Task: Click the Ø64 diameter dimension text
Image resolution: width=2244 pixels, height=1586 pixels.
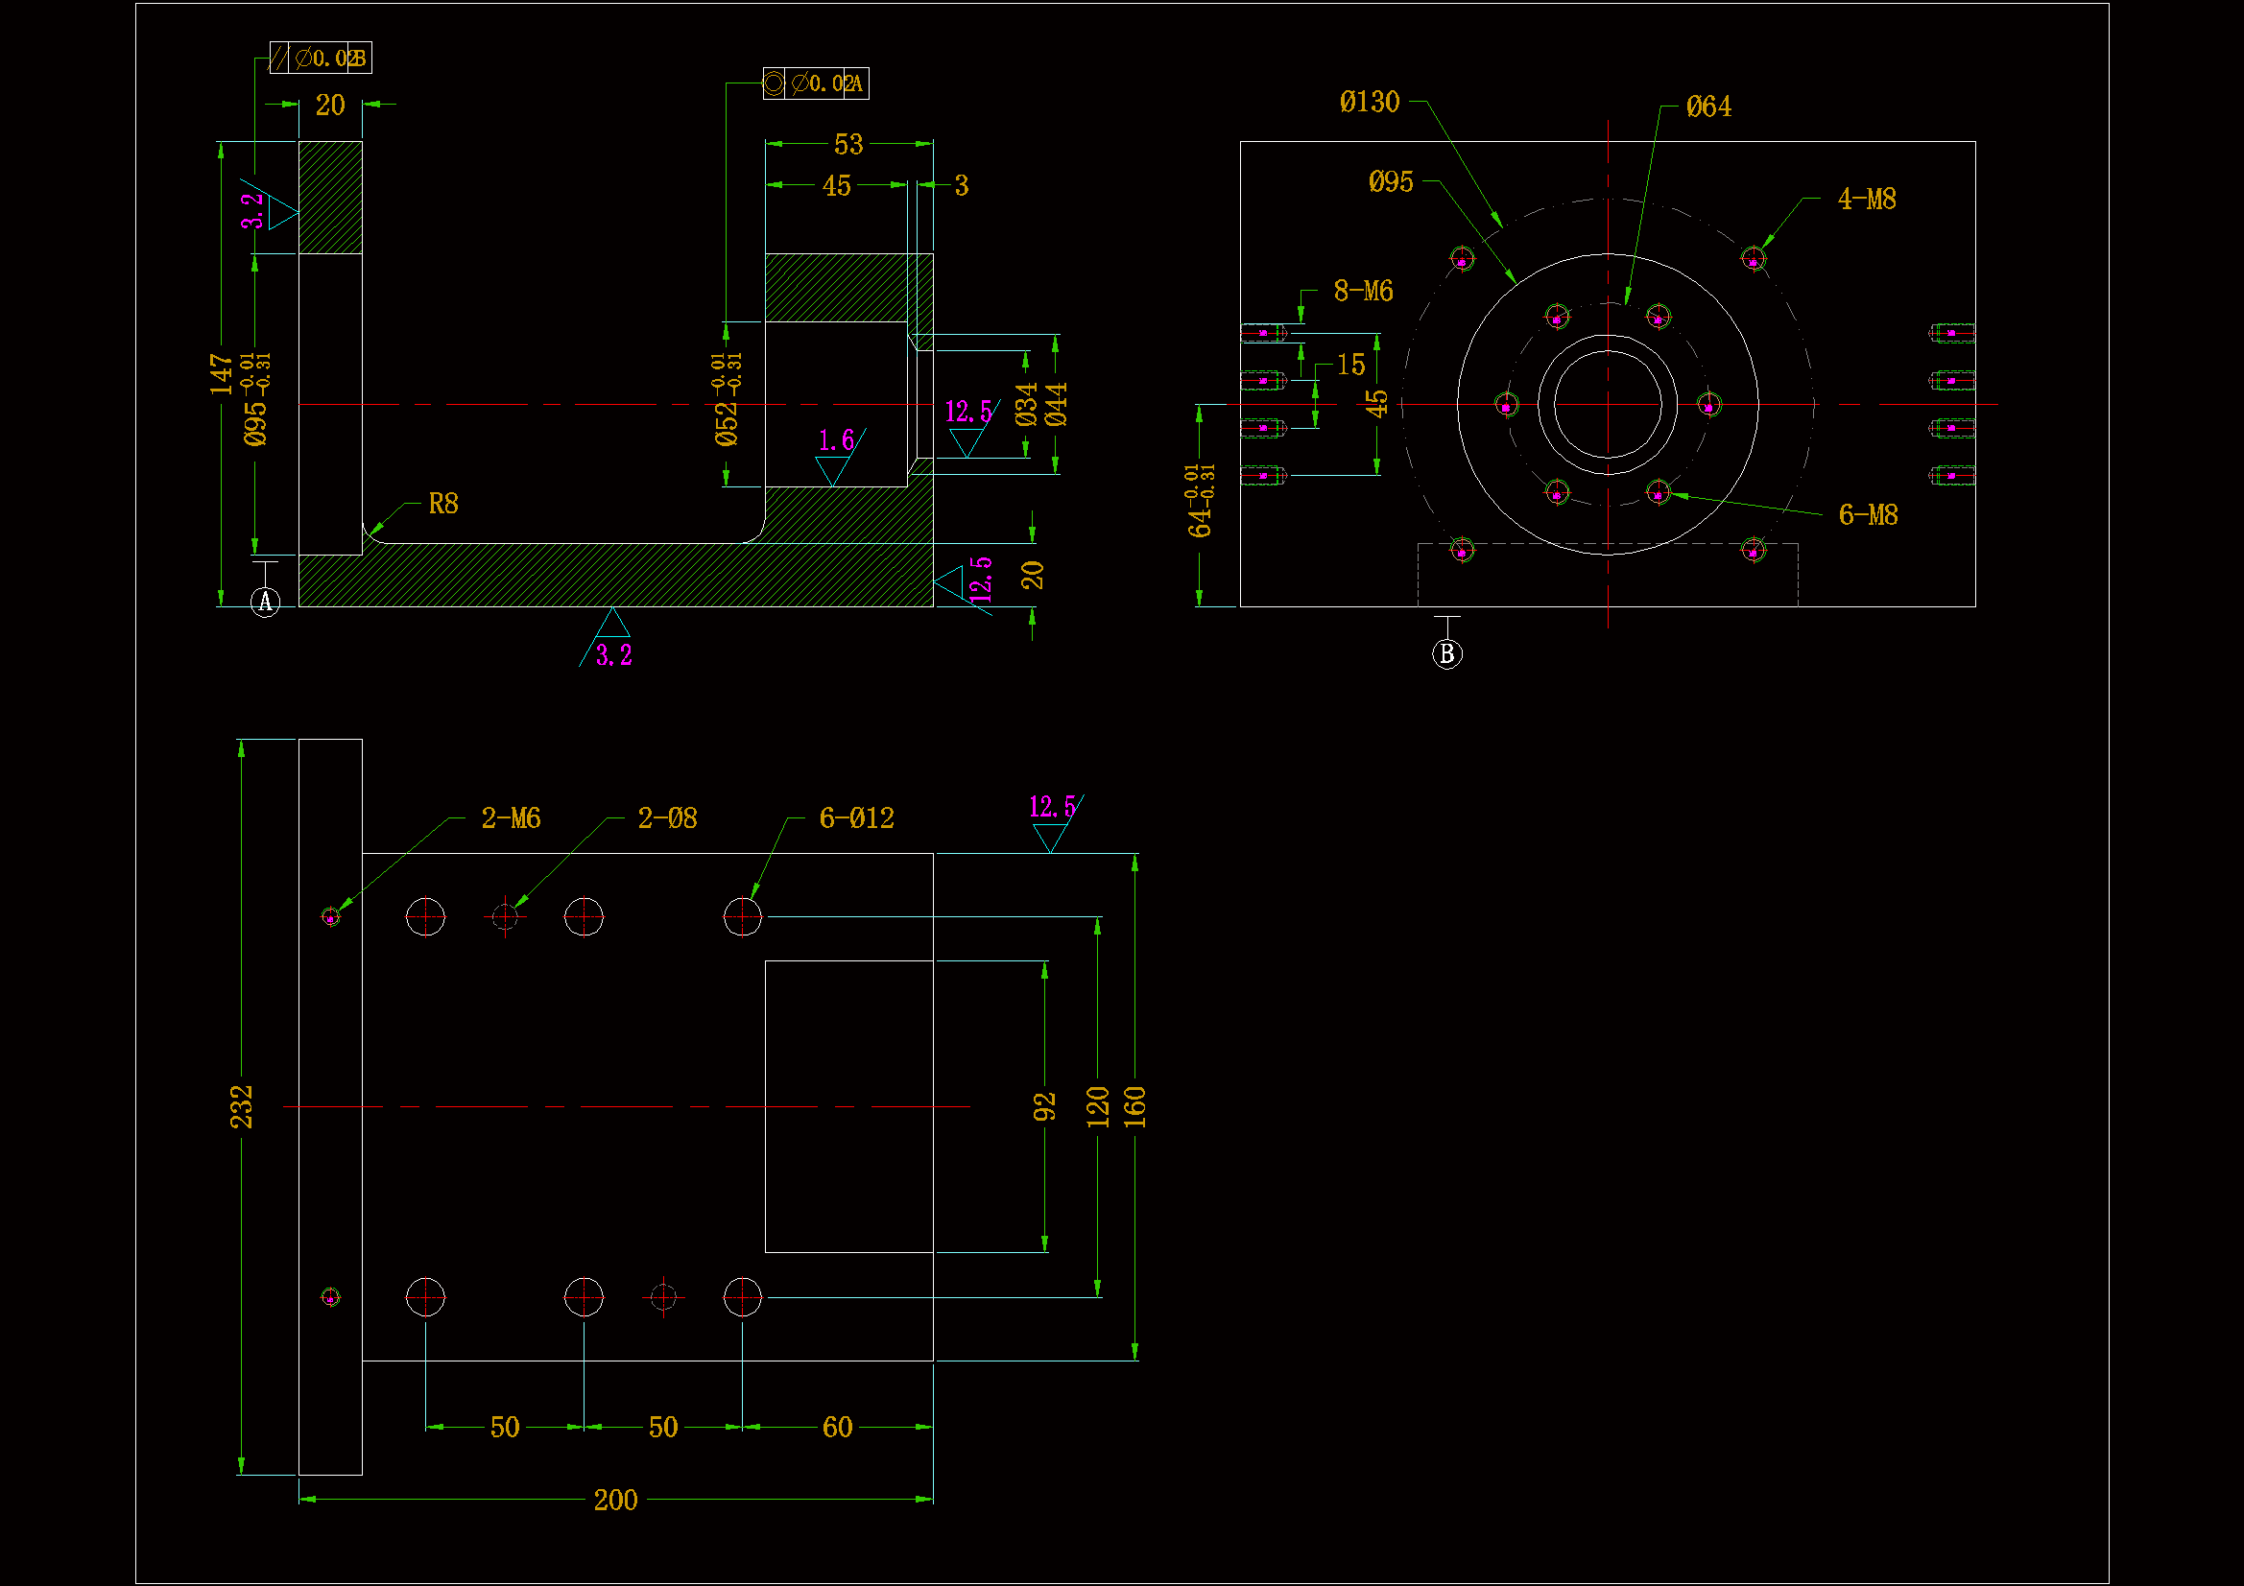Action: point(1708,107)
